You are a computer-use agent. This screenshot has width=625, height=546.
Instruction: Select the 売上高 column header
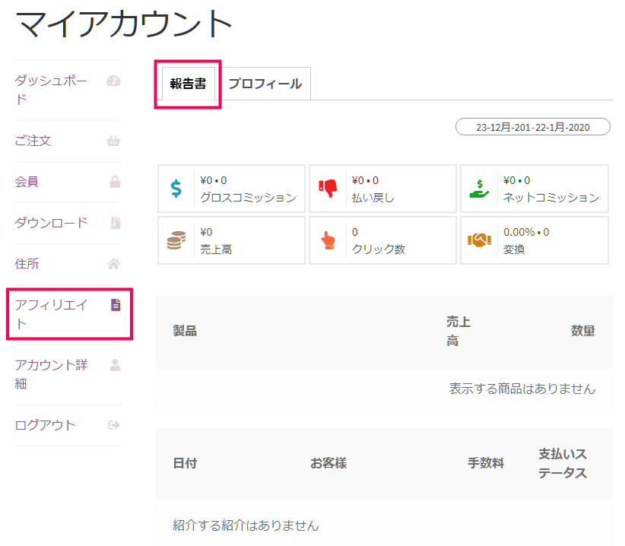pos(458,332)
